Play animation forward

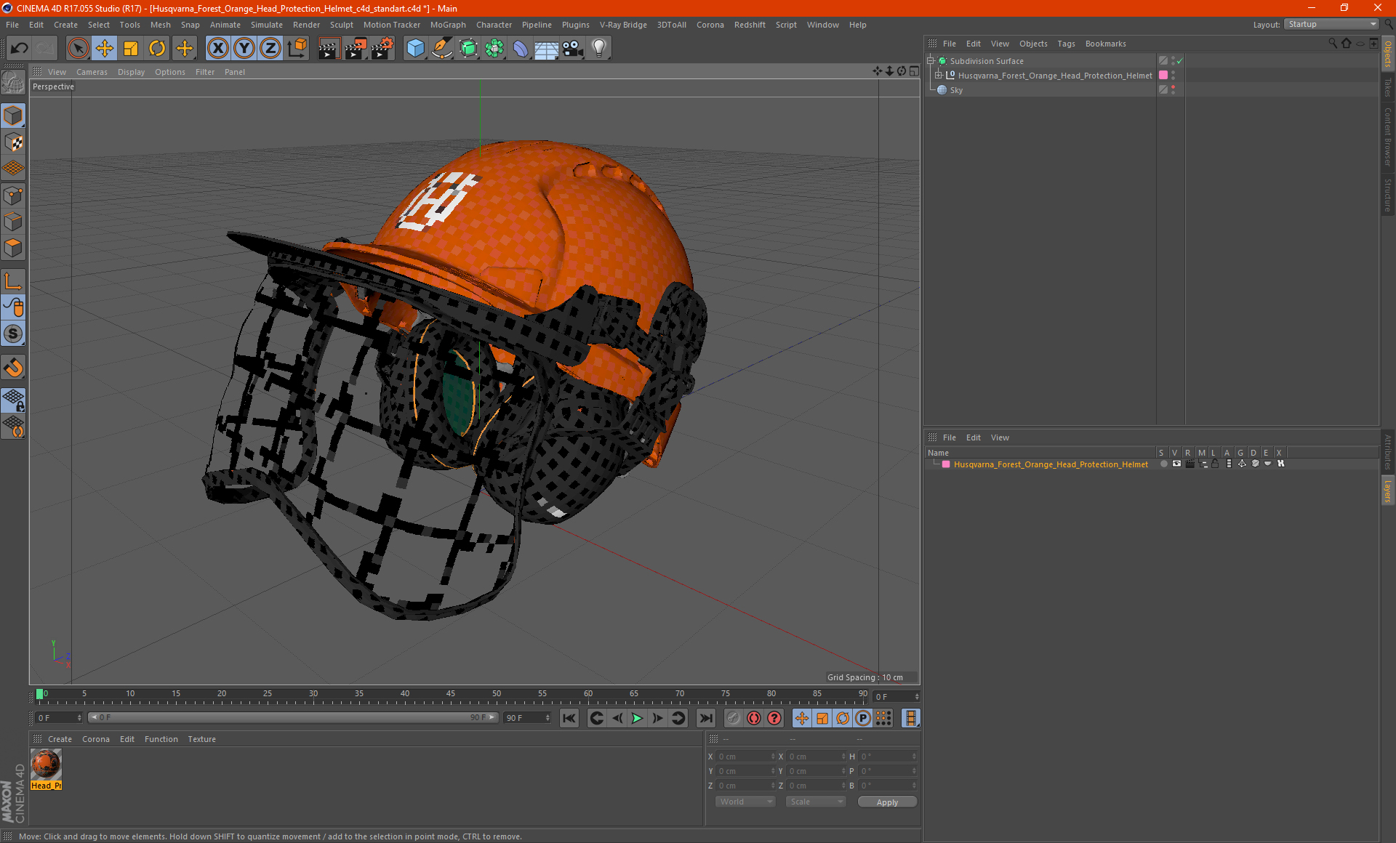(x=637, y=718)
